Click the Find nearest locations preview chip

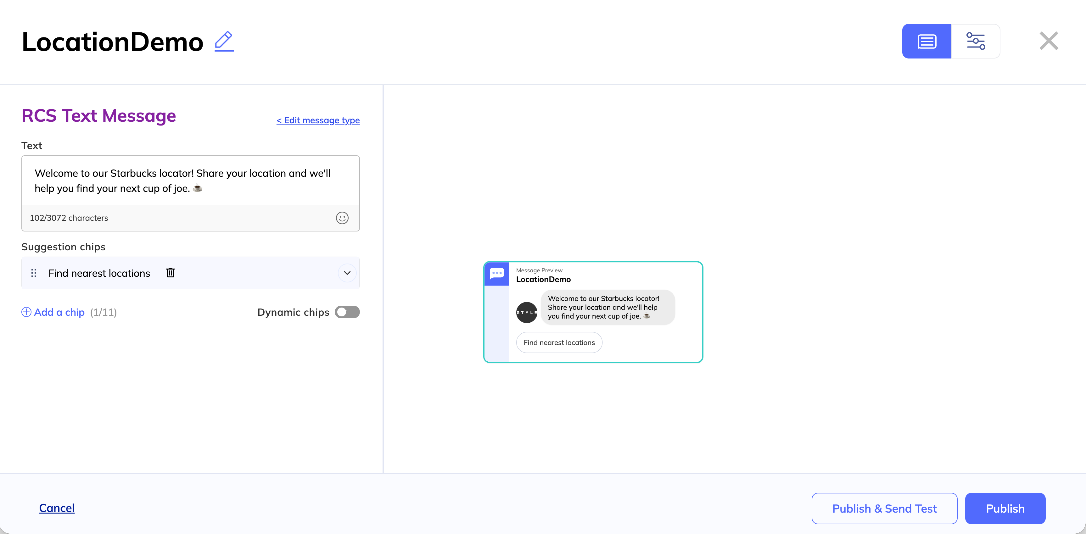[559, 343]
